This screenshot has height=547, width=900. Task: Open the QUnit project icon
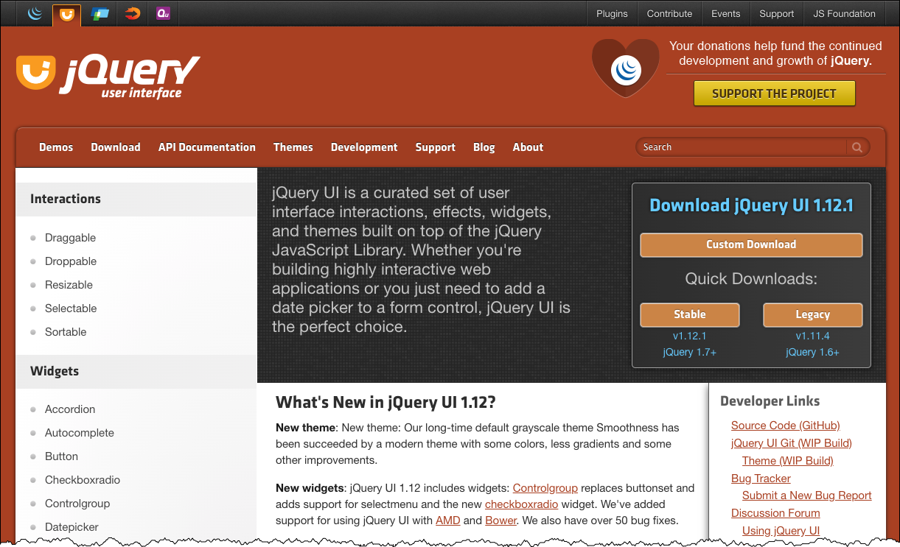[164, 13]
